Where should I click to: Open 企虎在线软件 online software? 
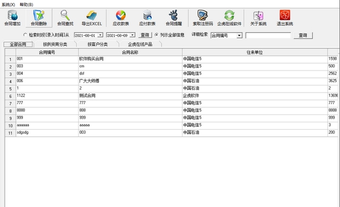tap(229, 18)
